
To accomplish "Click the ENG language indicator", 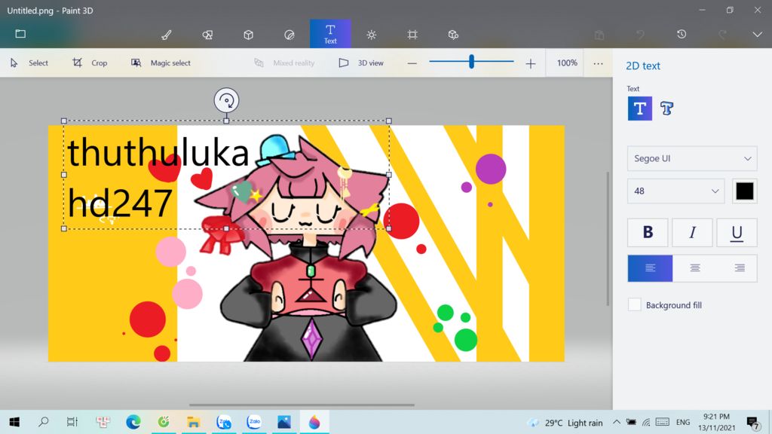I will pos(683,422).
